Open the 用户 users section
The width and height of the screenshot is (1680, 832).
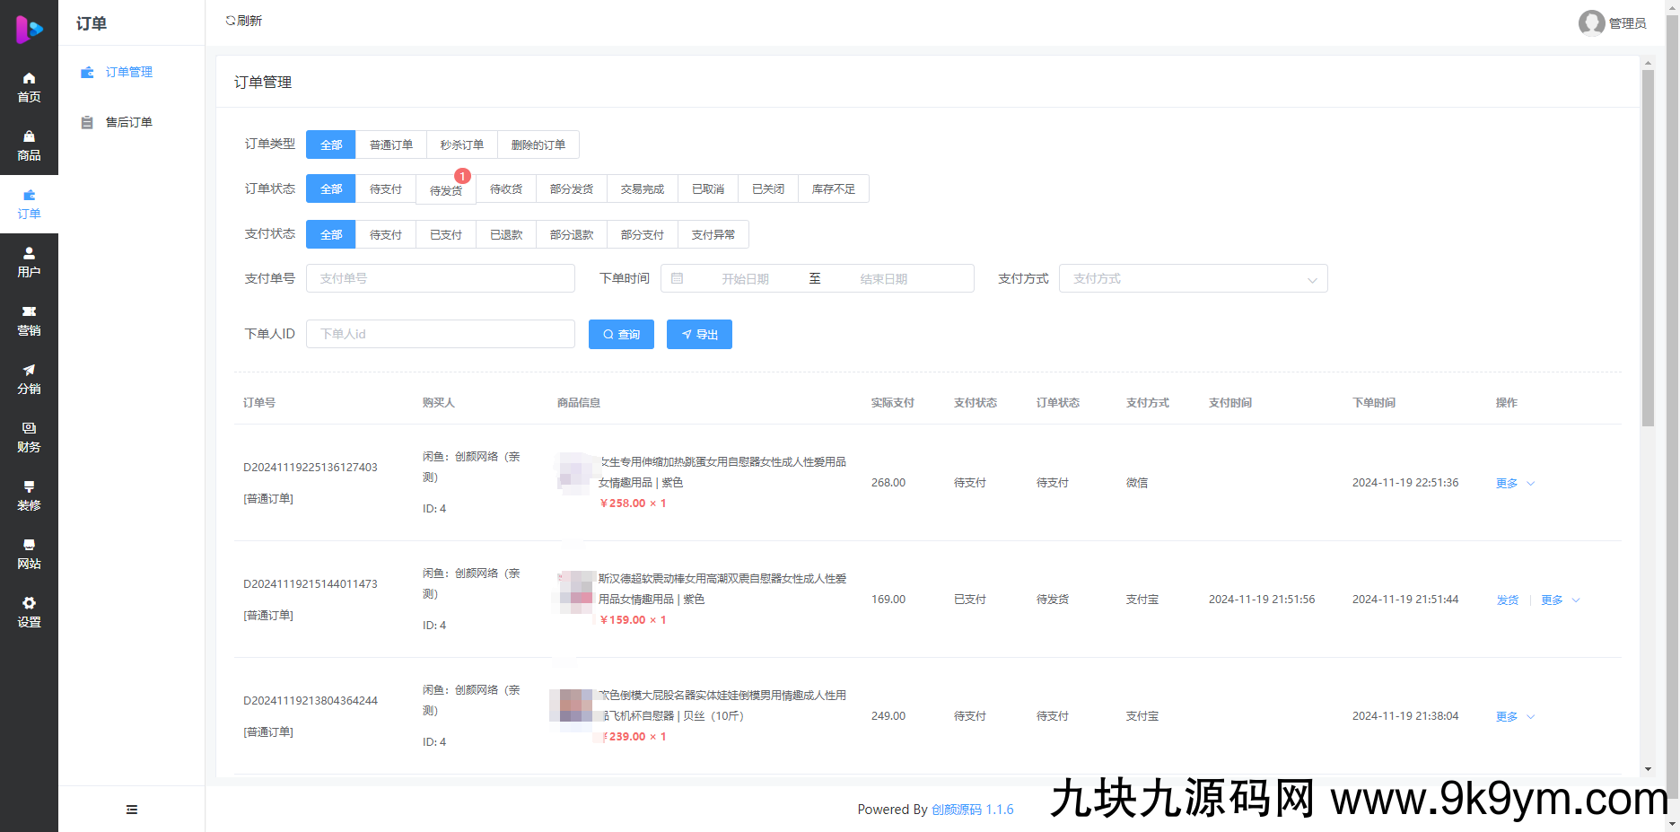(x=29, y=260)
